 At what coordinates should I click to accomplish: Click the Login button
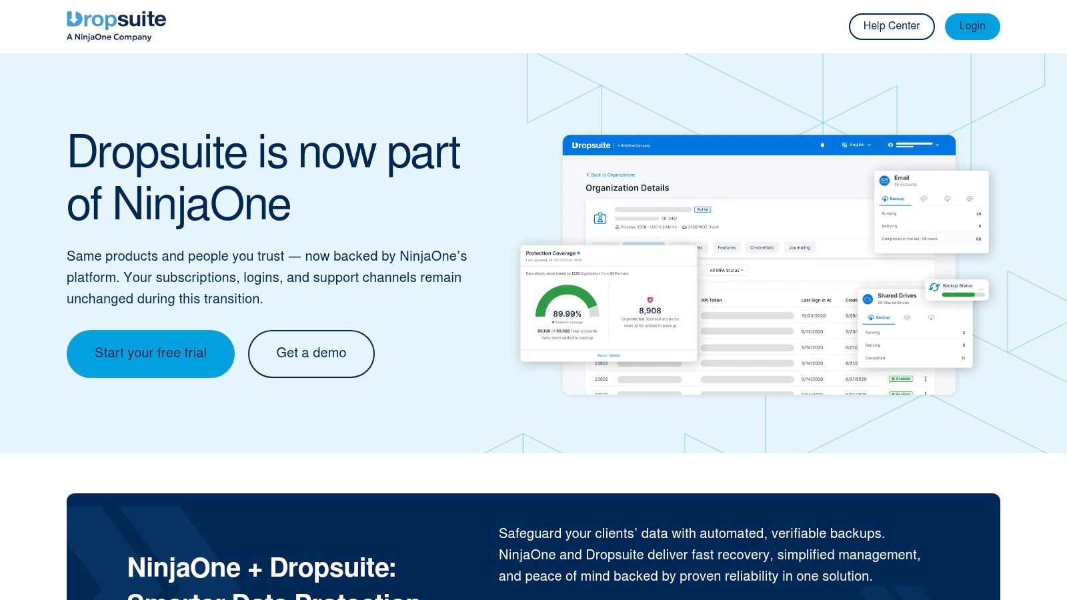[x=972, y=27]
